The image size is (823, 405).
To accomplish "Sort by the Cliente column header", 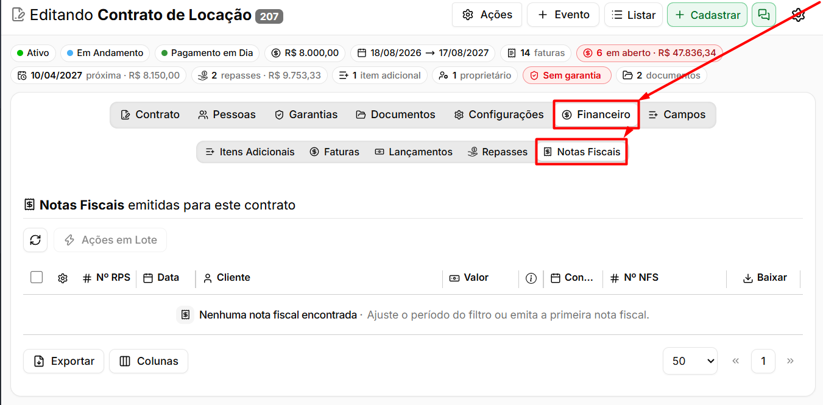I will 227,278.
